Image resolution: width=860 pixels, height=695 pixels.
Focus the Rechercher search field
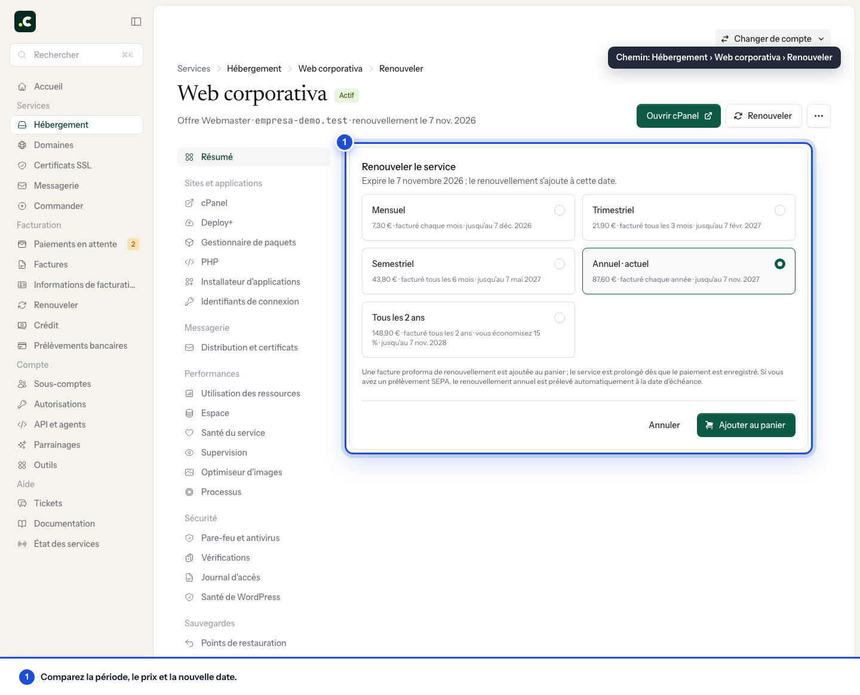(x=76, y=55)
